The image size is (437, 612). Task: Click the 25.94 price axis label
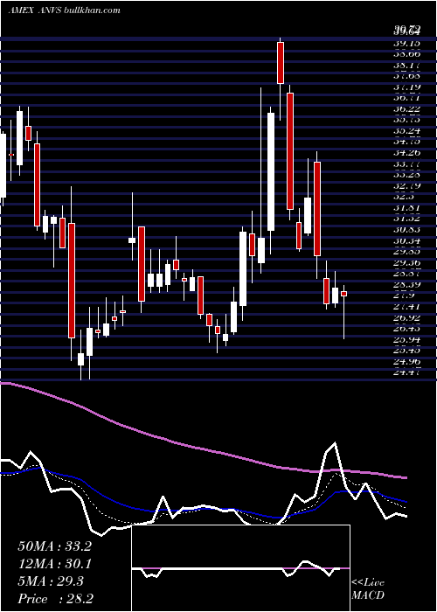pos(406,339)
